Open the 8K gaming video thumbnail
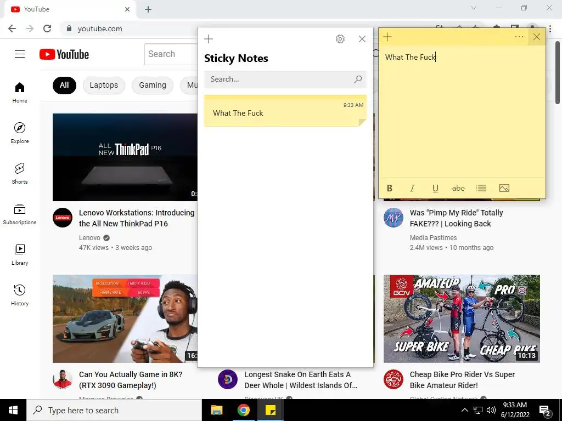Viewport: 562px width, 421px height. (x=125, y=318)
